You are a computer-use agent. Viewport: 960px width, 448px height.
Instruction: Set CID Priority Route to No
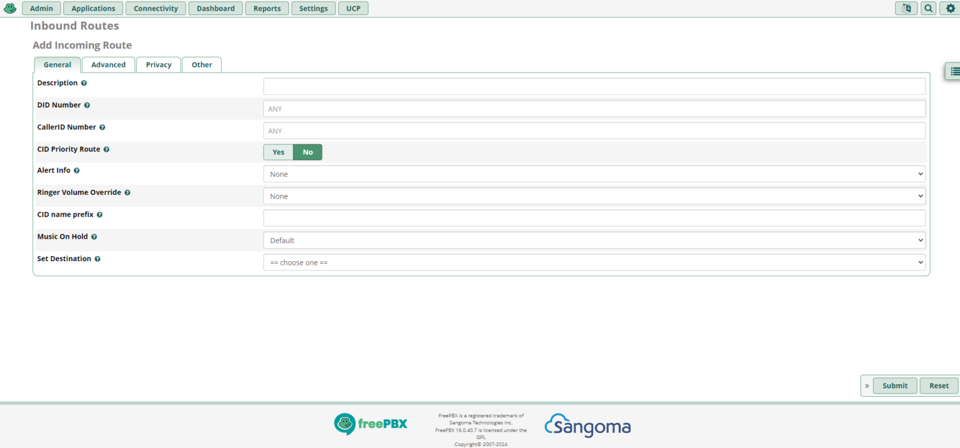pyautogui.click(x=307, y=152)
